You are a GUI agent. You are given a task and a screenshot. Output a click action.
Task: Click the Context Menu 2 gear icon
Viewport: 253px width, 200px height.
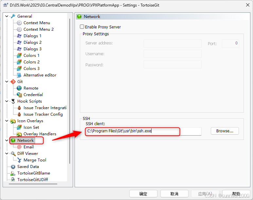[x=19, y=29]
